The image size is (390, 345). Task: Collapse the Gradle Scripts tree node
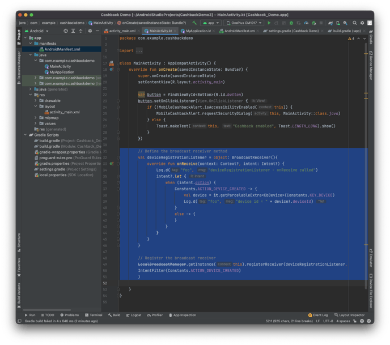[26, 135]
